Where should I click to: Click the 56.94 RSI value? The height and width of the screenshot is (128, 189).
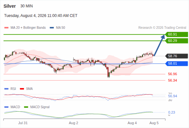coord(173,96)
